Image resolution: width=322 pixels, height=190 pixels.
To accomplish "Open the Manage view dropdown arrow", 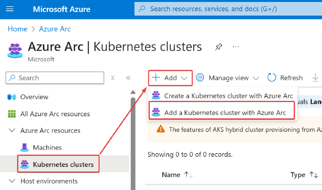I will 256,78.
